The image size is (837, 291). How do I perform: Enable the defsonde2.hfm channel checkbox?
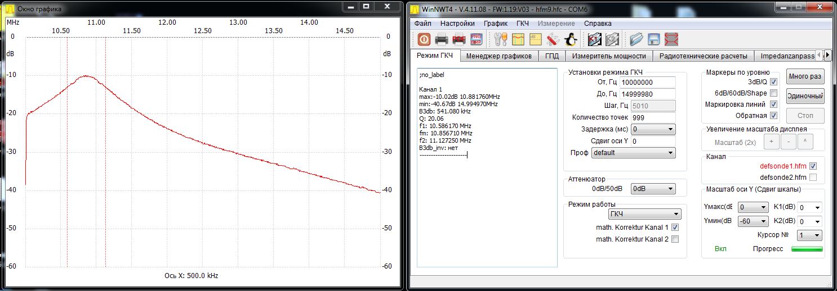(813, 178)
